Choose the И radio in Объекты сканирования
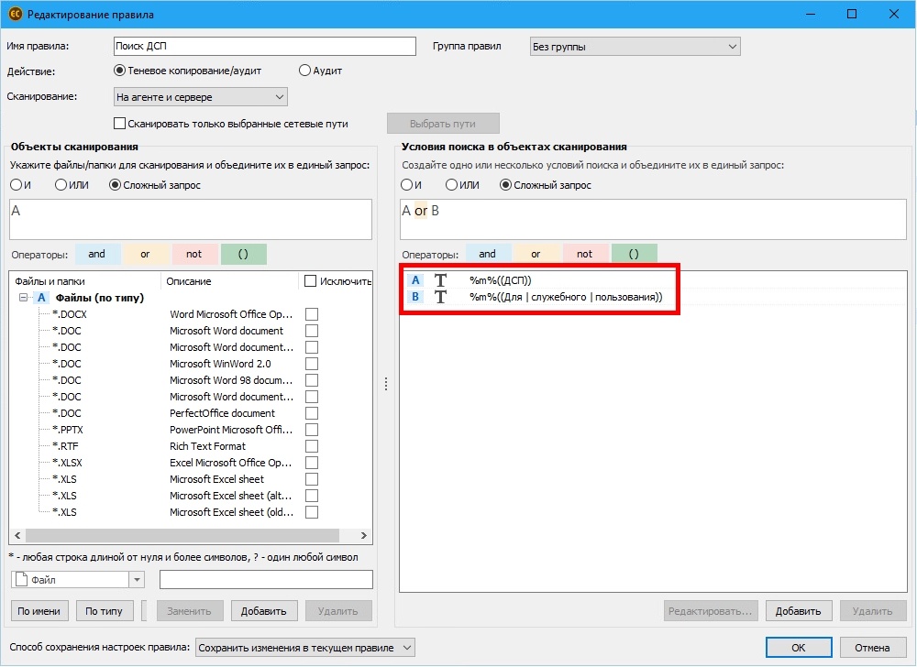The image size is (917, 667). pos(16,185)
